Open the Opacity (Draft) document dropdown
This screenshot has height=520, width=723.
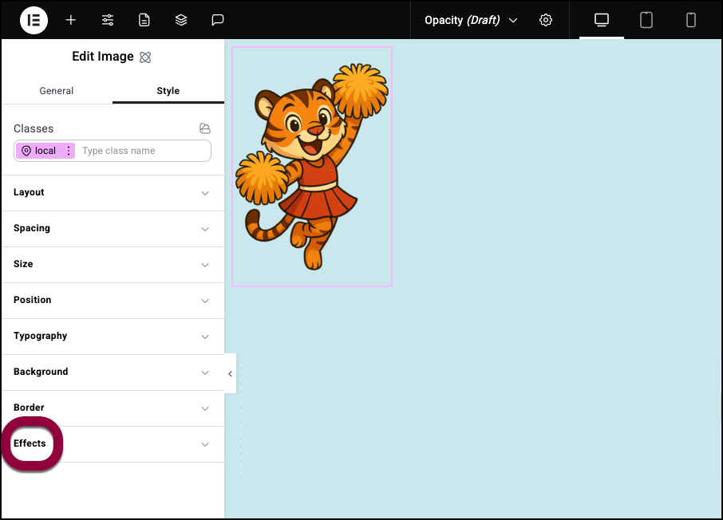471,20
